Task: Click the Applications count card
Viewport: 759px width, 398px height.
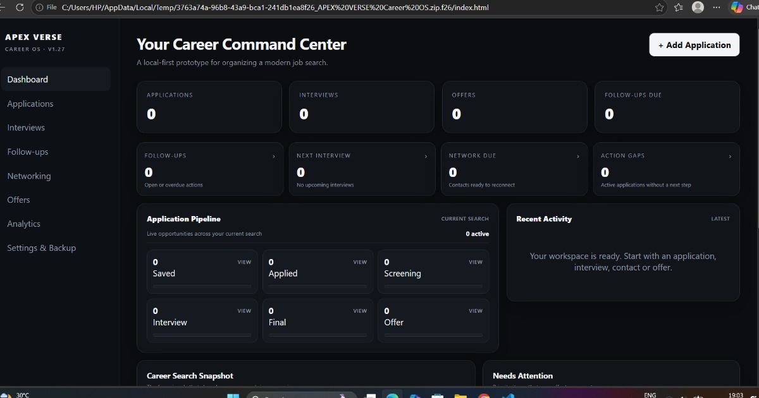Action: [x=209, y=107]
